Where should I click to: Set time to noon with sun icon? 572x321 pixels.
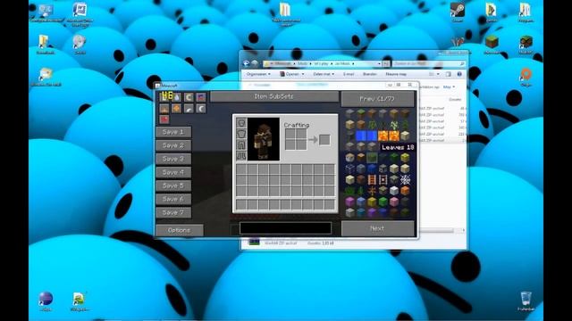click(177, 109)
